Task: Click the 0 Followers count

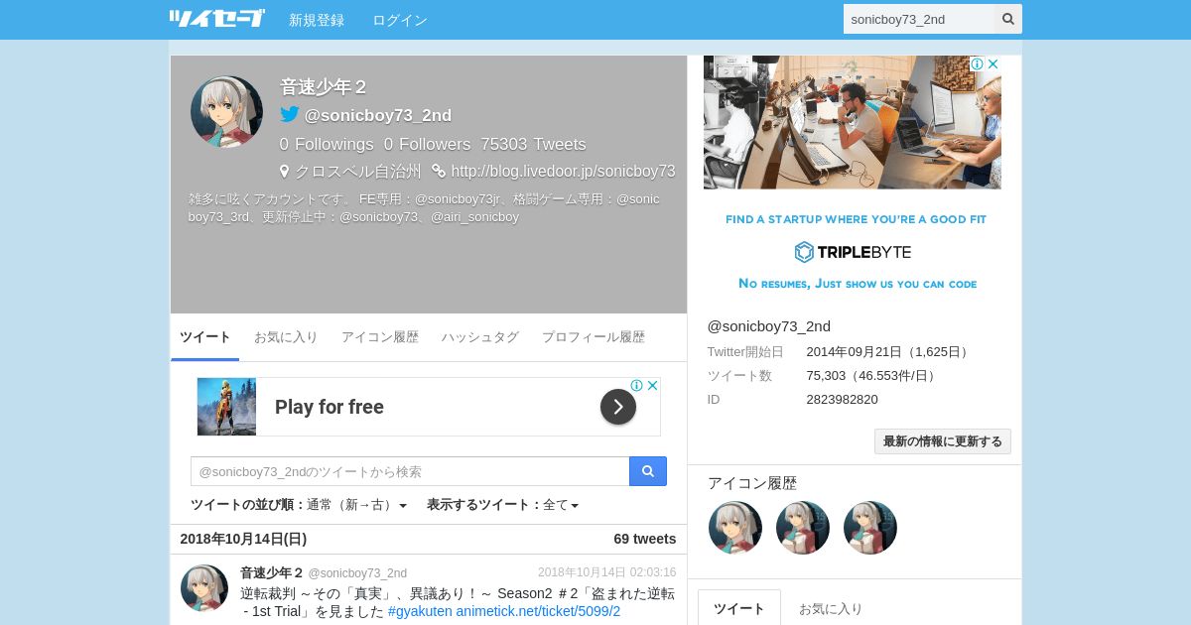Action: pos(428,145)
